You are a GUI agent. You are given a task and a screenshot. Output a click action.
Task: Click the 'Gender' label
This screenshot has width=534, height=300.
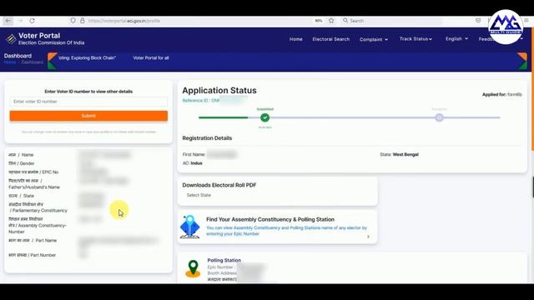pyautogui.click(x=22, y=163)
